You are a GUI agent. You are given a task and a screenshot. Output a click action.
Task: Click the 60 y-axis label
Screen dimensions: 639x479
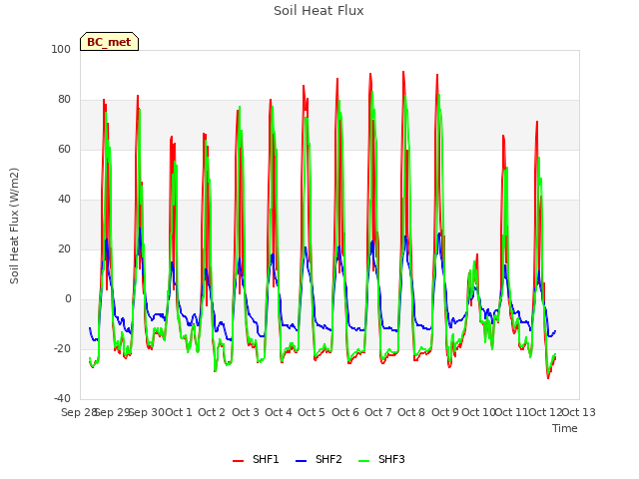64,149
